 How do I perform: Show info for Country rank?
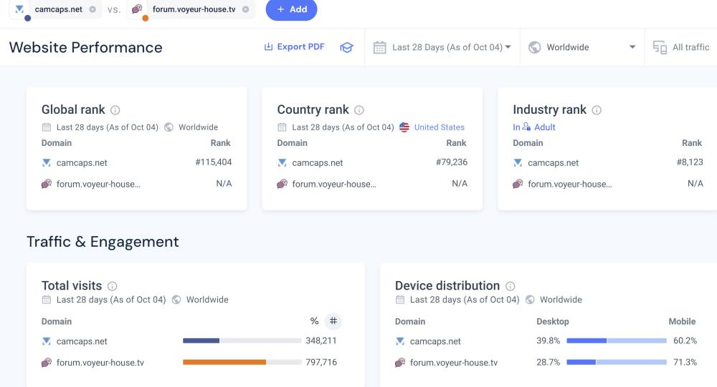click(359, 110)
